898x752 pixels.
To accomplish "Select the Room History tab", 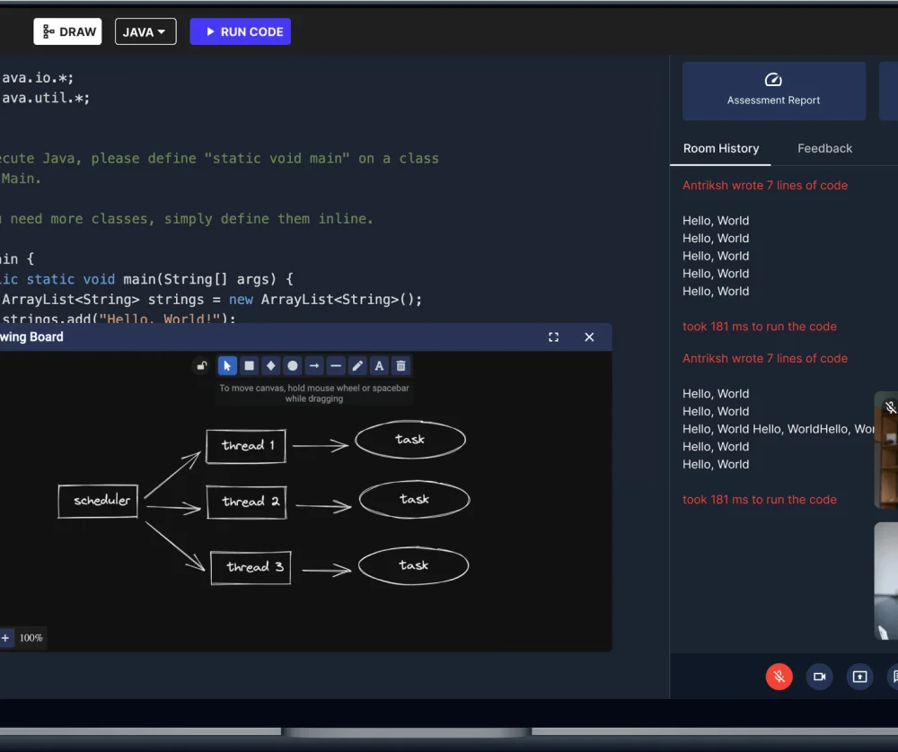I will 721,148.
